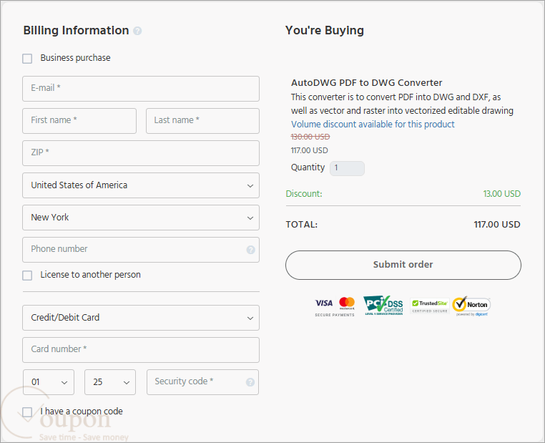545x443 pixels.
Task: Focus the Card number field
Action: 141,350
